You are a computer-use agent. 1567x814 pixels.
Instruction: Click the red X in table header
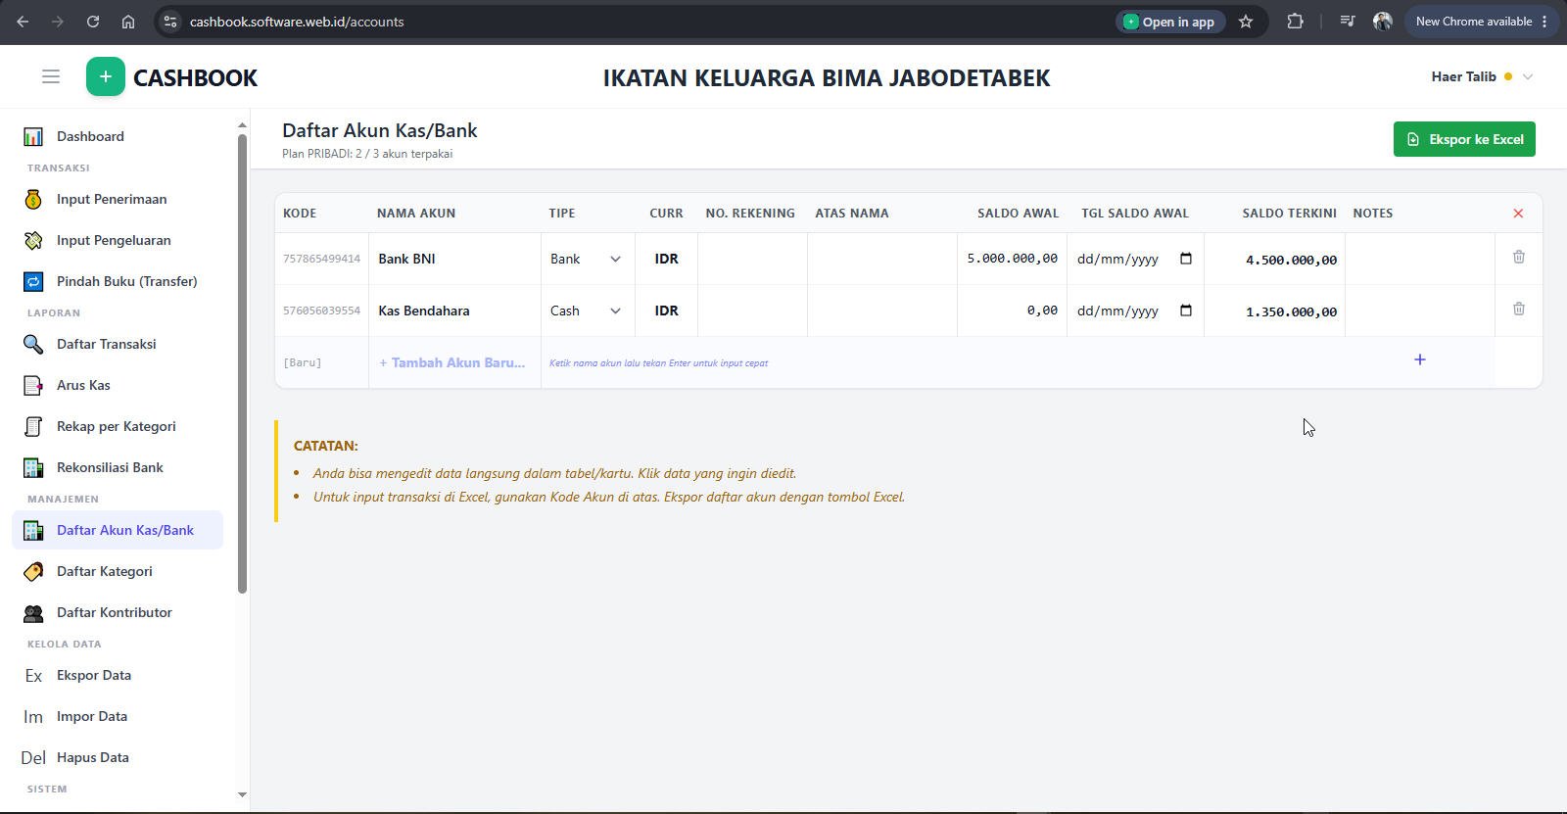coord(1518,213)
